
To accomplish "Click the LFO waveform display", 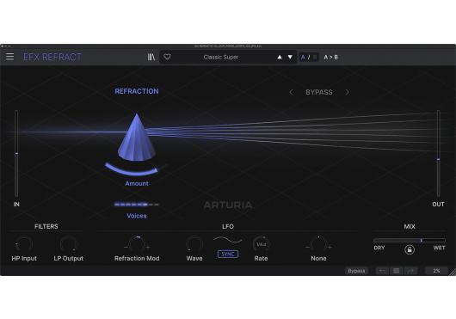I will pos(228,240).
